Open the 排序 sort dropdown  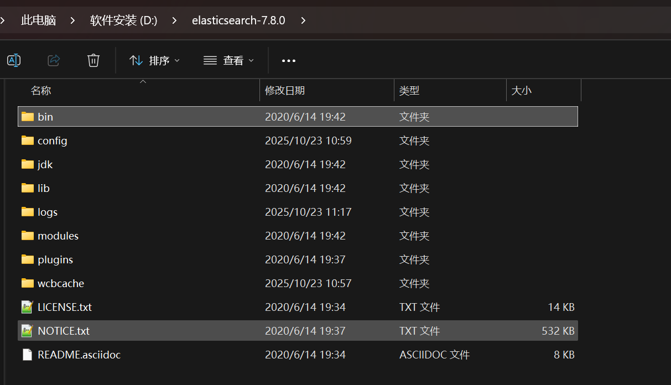[154, 60]
